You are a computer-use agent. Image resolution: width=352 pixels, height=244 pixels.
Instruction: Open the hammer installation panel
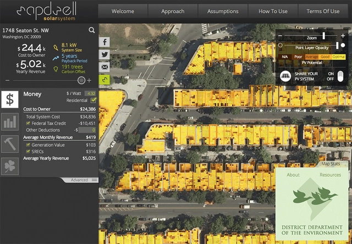pos(10,144)
